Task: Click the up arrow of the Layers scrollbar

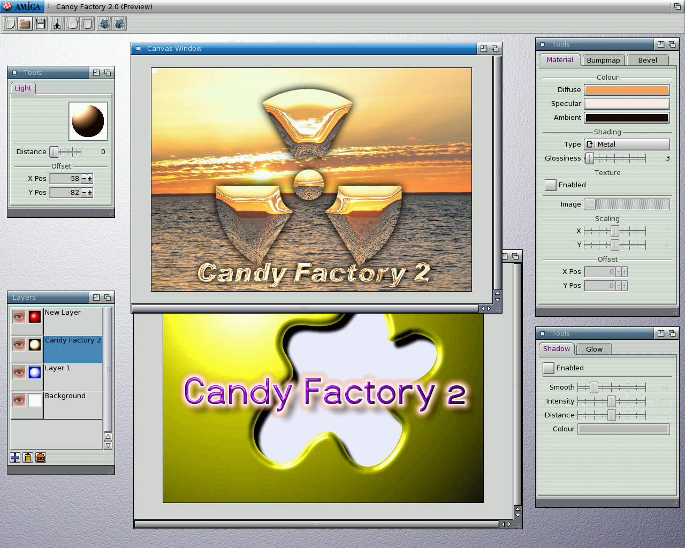Action: click(108, 437)
